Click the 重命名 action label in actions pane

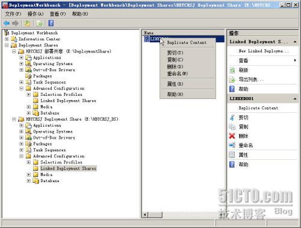pos(246,145)
